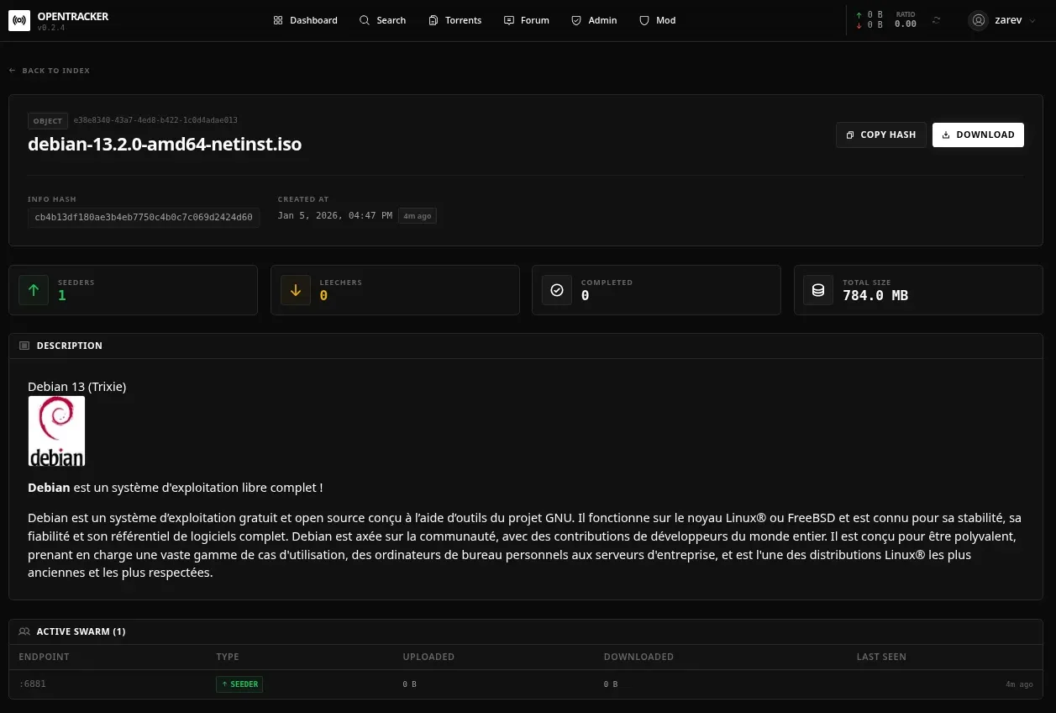Click the Active Swarm peers icon

(24, 631)
